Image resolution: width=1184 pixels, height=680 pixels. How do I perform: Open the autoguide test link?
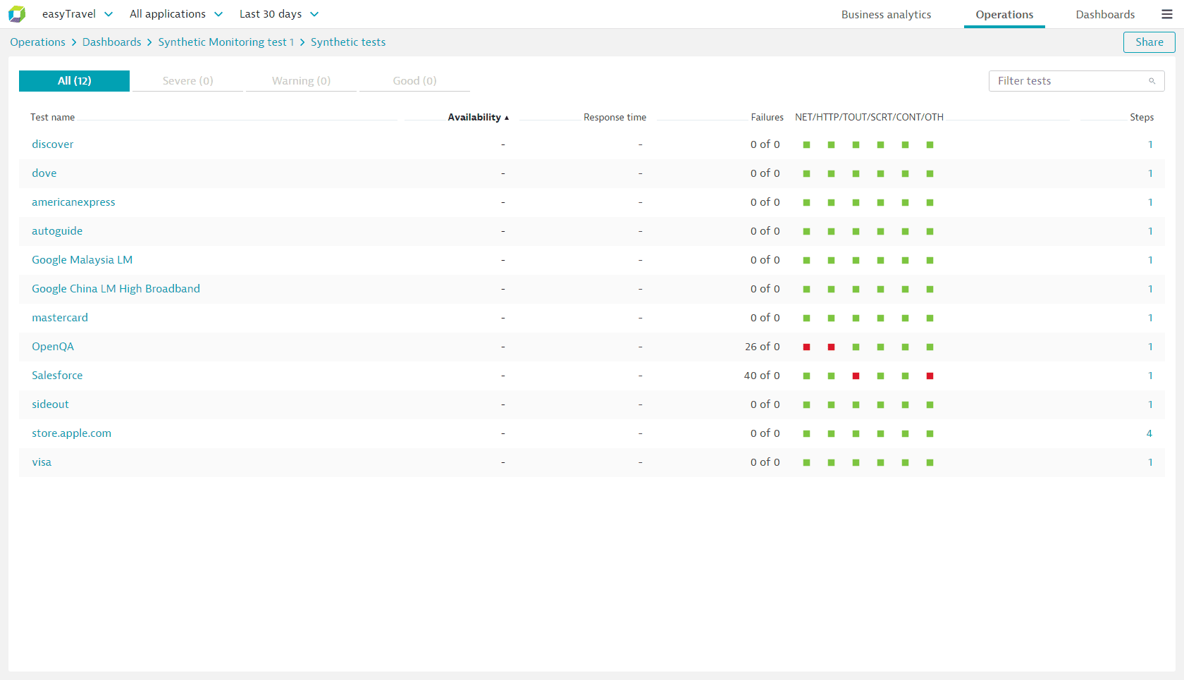[57, 231]
